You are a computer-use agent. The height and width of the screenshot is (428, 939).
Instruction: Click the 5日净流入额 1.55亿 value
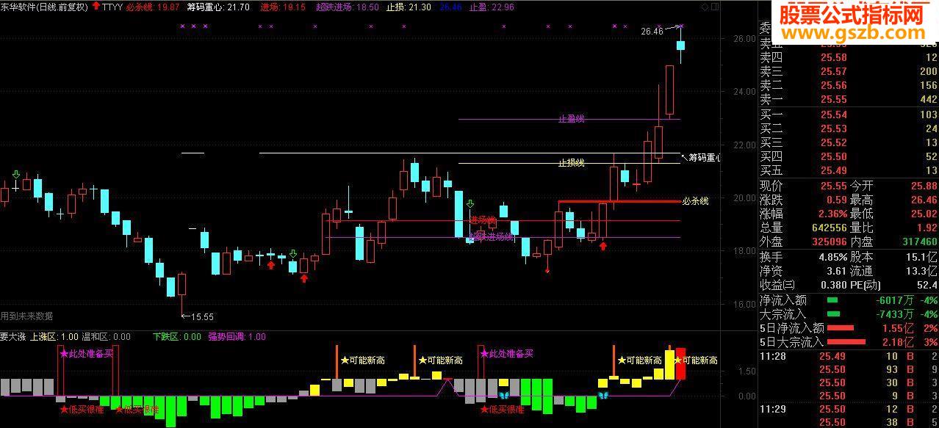tap(898, 328)
